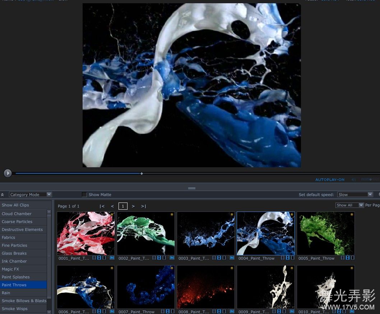
Task: Click first filmstrip icon under 0002_Paint_T...
Action: pos(154,258)
